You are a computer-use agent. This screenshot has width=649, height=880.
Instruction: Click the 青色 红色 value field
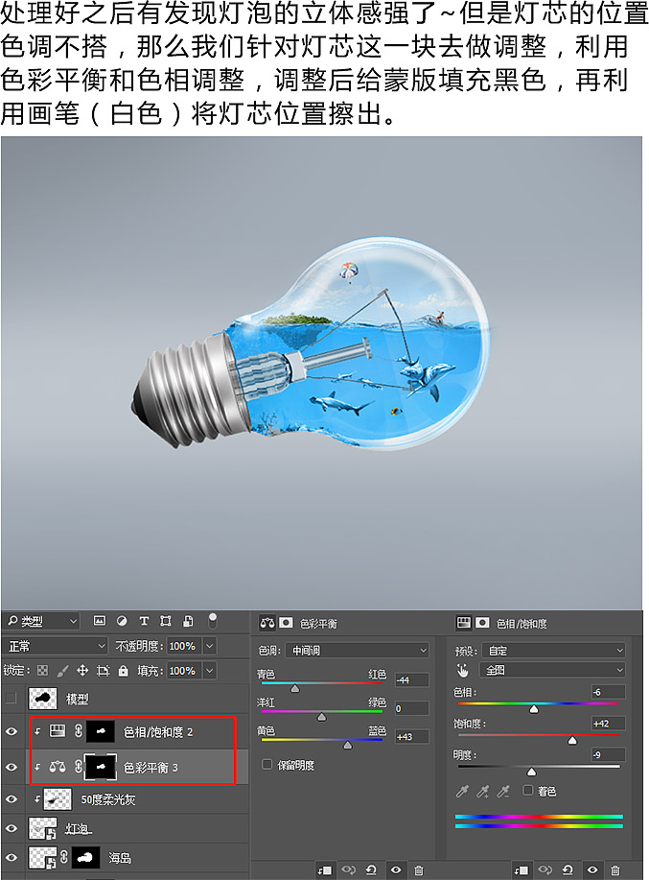(x=412, y=680)
